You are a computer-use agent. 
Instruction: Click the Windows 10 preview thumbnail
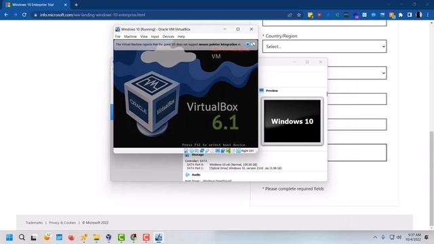coord(292,121)
